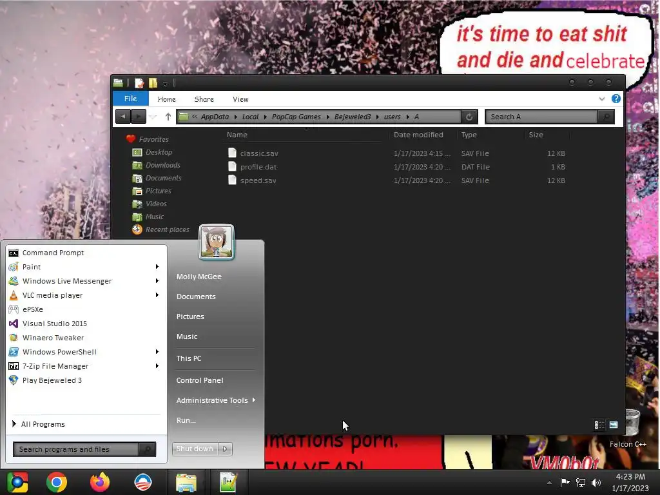Open the File tab in Explorer

(130, 99)
